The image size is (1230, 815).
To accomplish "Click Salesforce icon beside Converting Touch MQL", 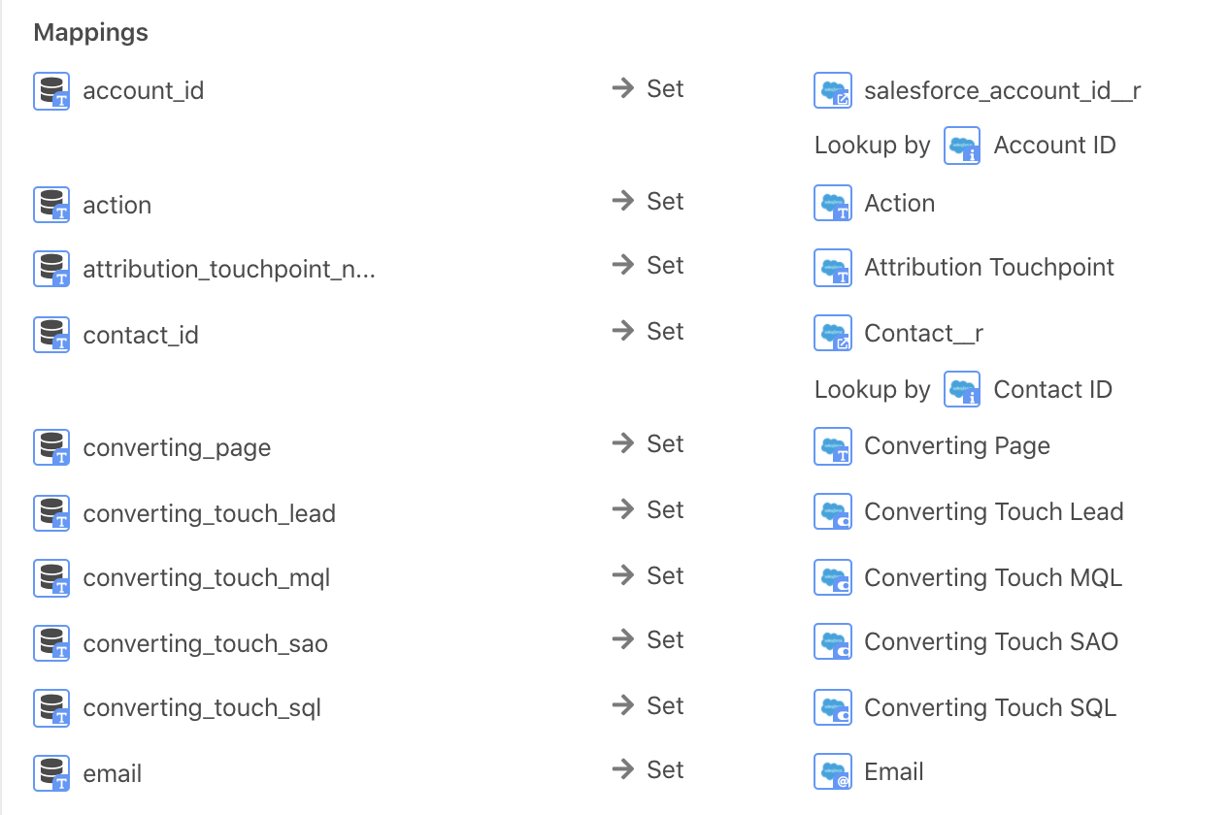I will tap(833, 577).
